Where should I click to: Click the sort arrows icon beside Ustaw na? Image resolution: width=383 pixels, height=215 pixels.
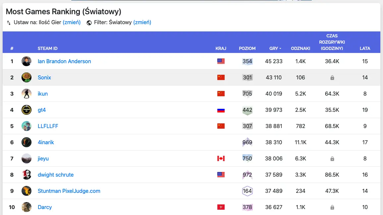tap(9, 23)
